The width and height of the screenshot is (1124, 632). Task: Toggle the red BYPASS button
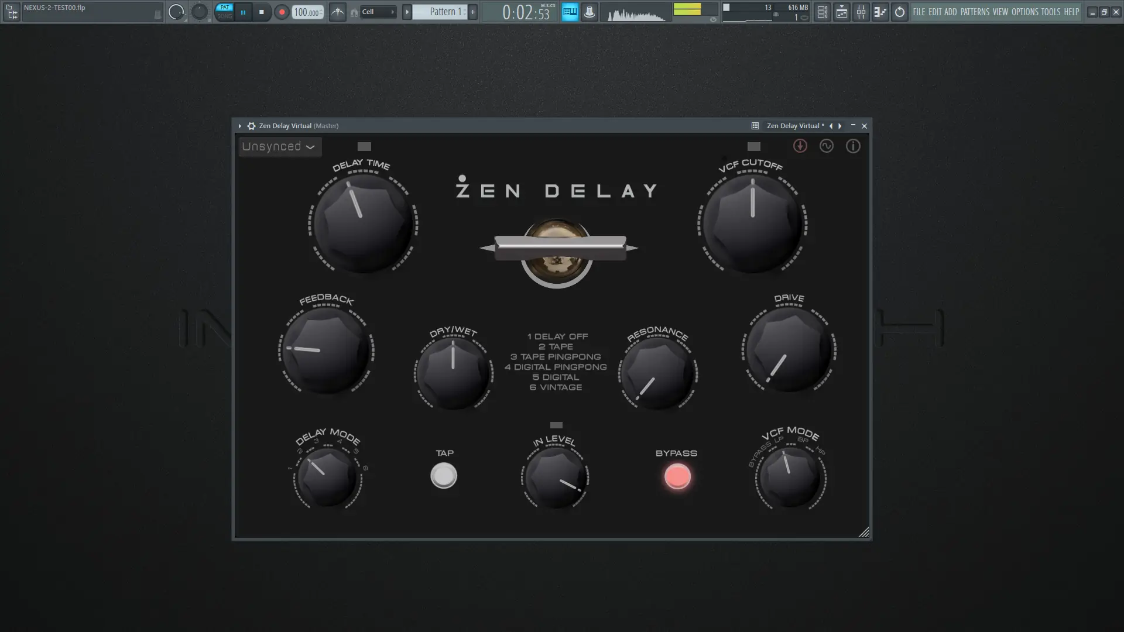(x=677, y=476)
